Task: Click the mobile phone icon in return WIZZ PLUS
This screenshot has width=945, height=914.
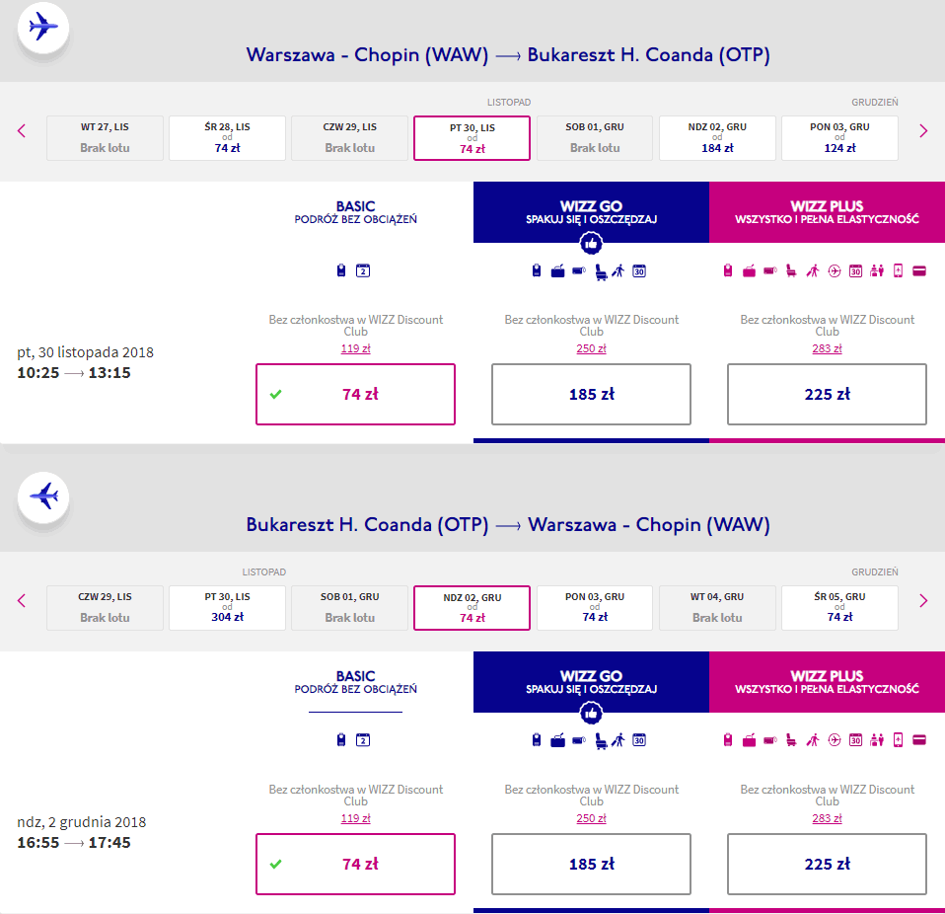Action: pyautogui.click(x=898, y=740)
